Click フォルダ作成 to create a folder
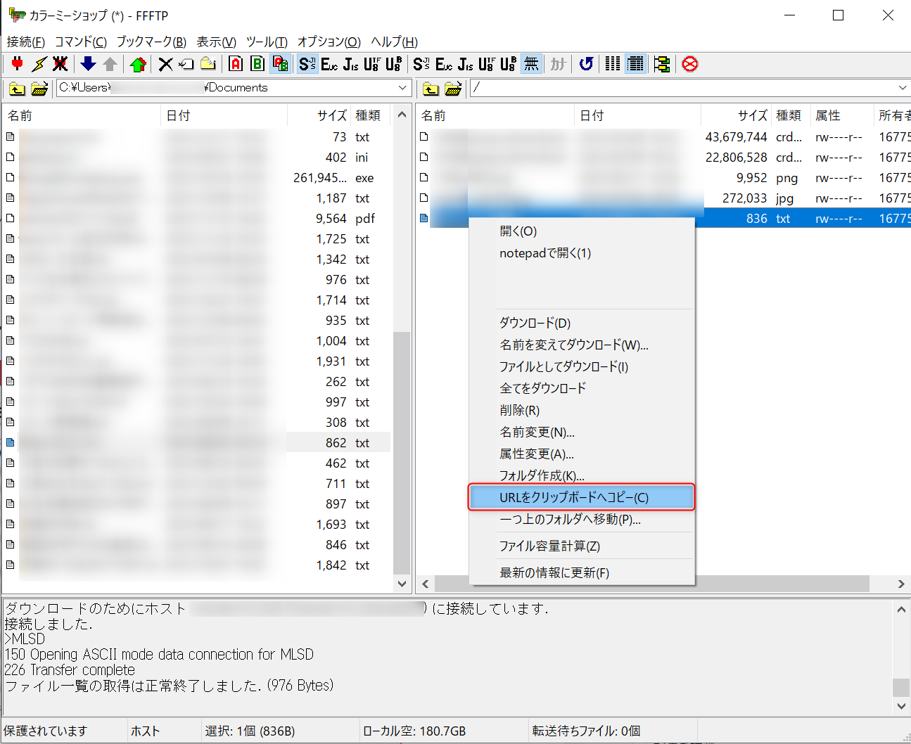 (x=538, y=476)
